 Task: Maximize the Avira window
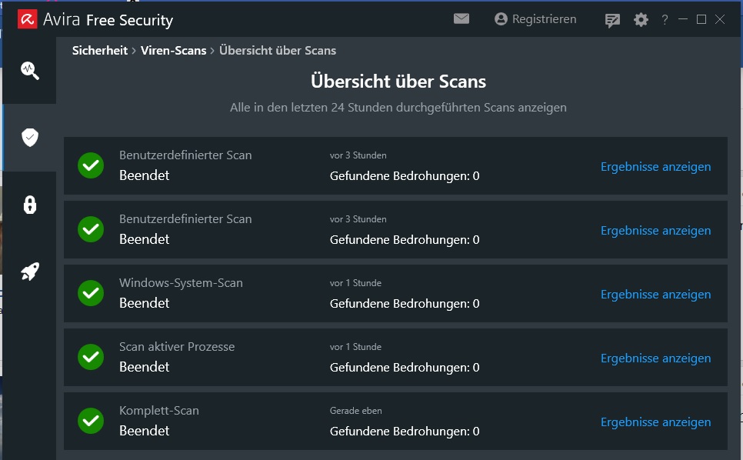point(701,19)
